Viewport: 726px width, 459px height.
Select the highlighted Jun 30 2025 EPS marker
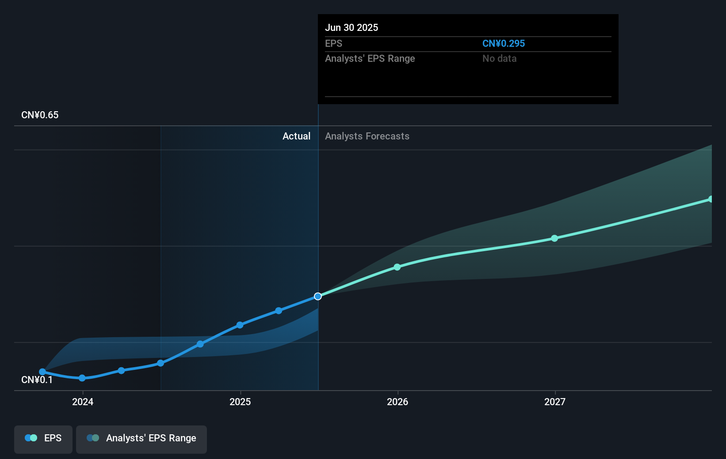318,296
